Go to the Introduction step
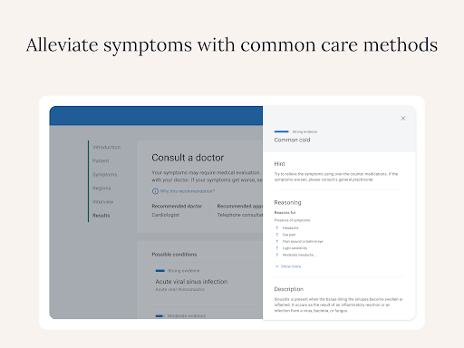The height and width of the screenshot is (348, 464). pyautogui.click(x=106, y=147)
